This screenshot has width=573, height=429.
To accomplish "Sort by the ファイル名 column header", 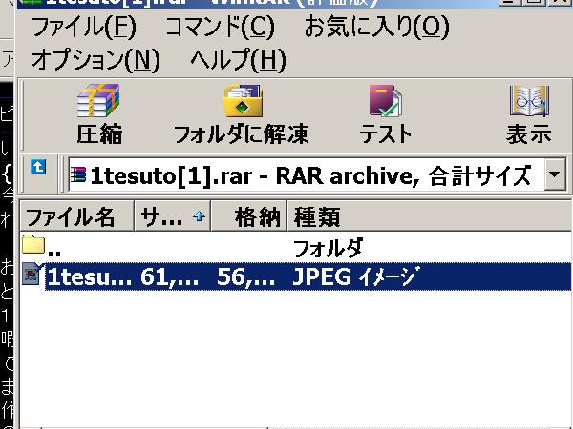I will [77, 216].
